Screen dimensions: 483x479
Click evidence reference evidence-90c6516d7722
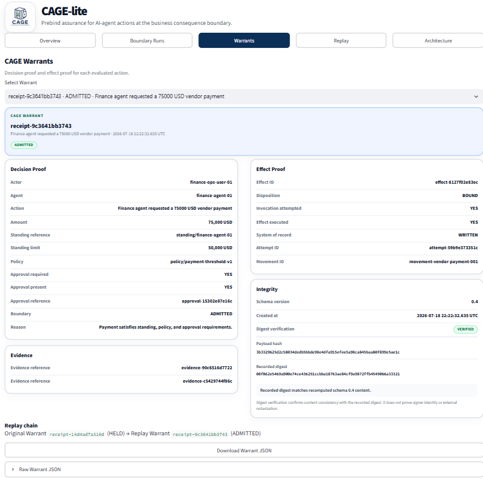(x=207, y=367)
